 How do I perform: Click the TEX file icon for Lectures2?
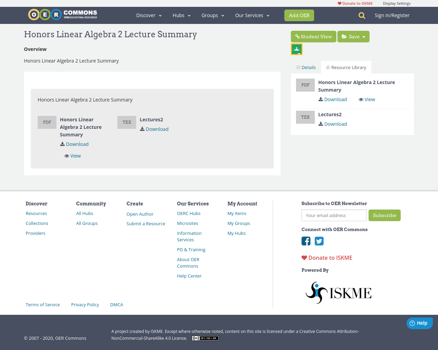tap(127, 122)
